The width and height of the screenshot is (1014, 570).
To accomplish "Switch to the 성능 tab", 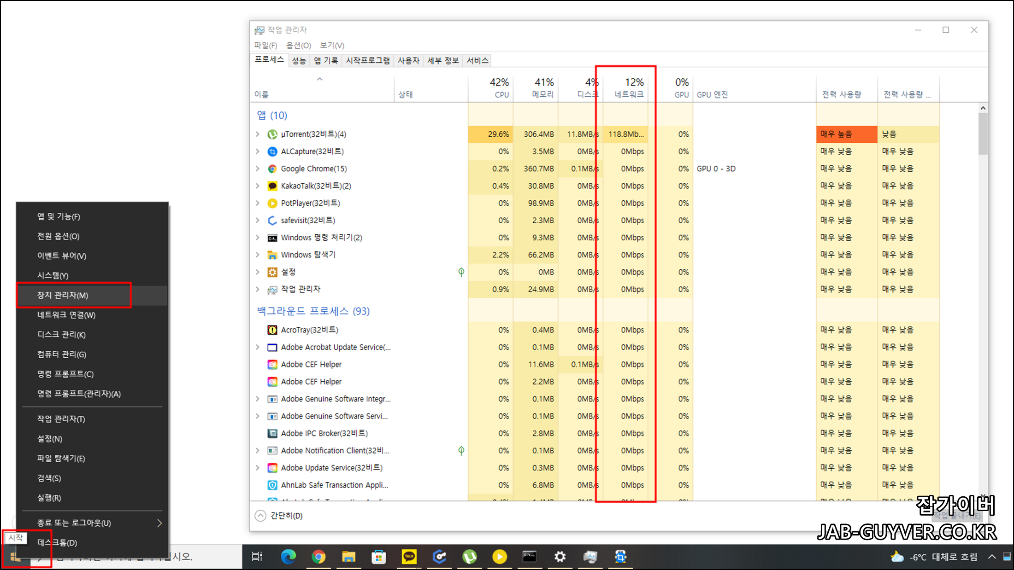I will tap(299, 61).
